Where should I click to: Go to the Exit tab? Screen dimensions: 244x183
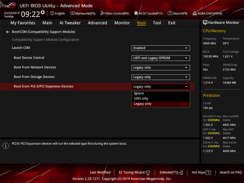[x=172, y=23]
